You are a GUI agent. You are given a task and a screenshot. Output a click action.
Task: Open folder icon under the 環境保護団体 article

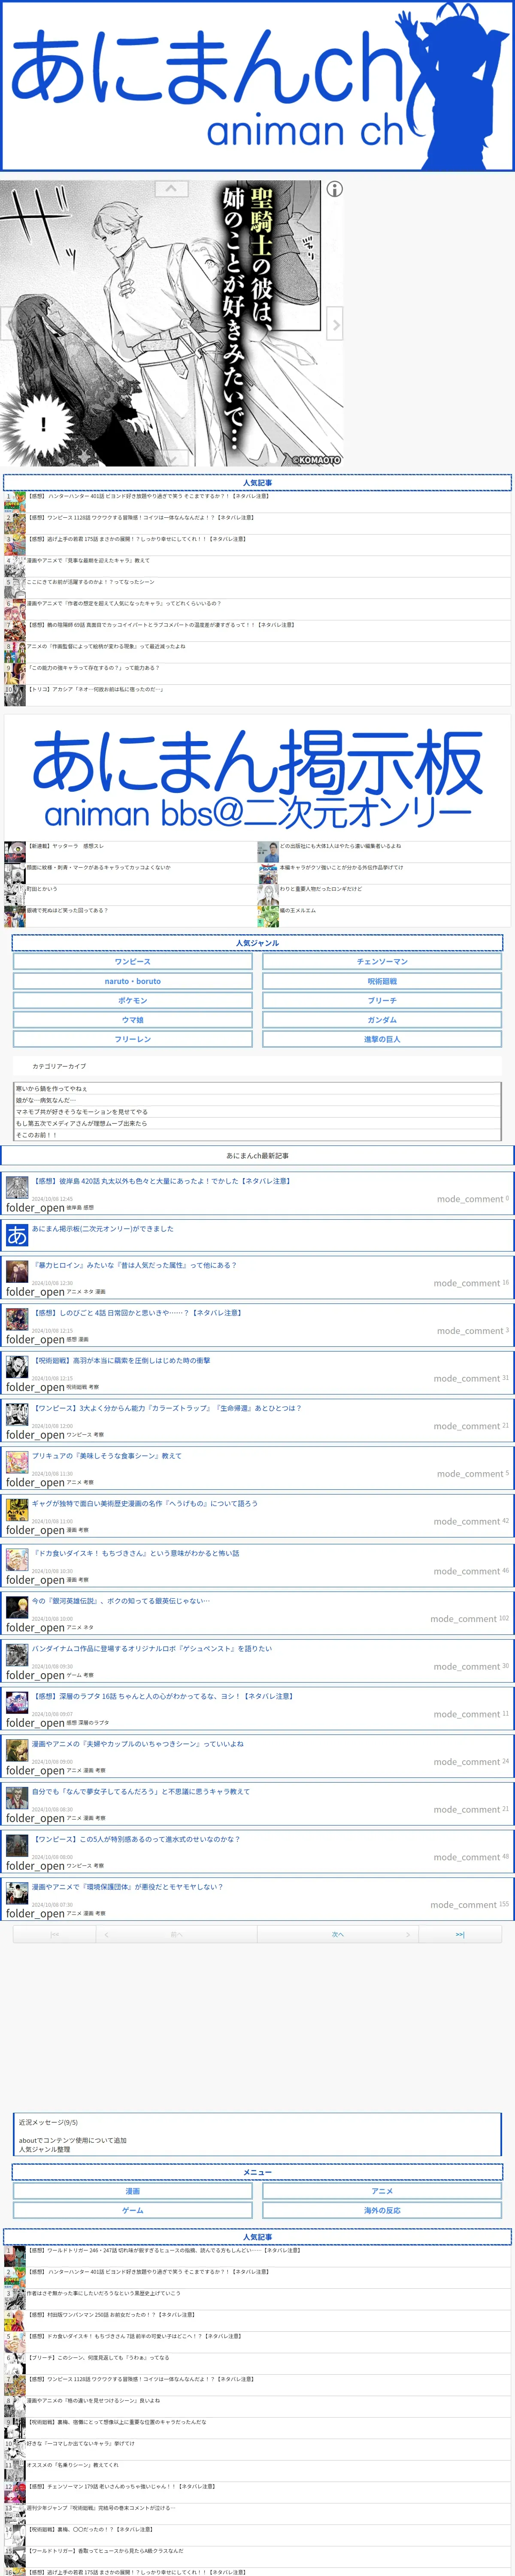coord(35,1913)
